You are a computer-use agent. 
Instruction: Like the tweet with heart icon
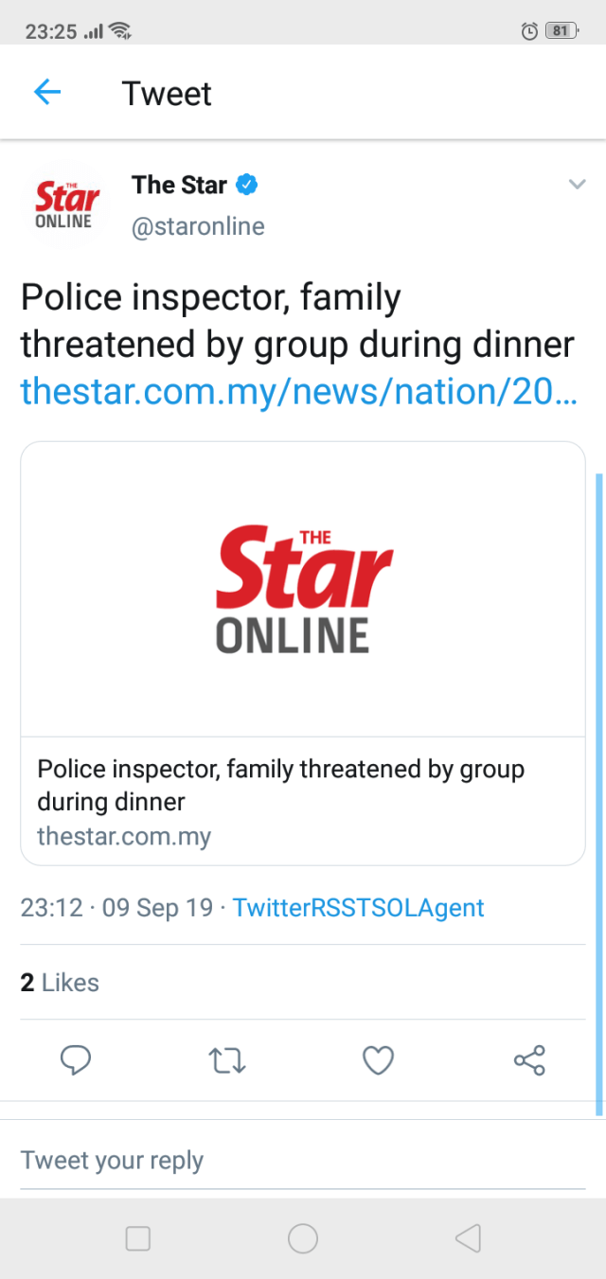tap(378, 1060)
